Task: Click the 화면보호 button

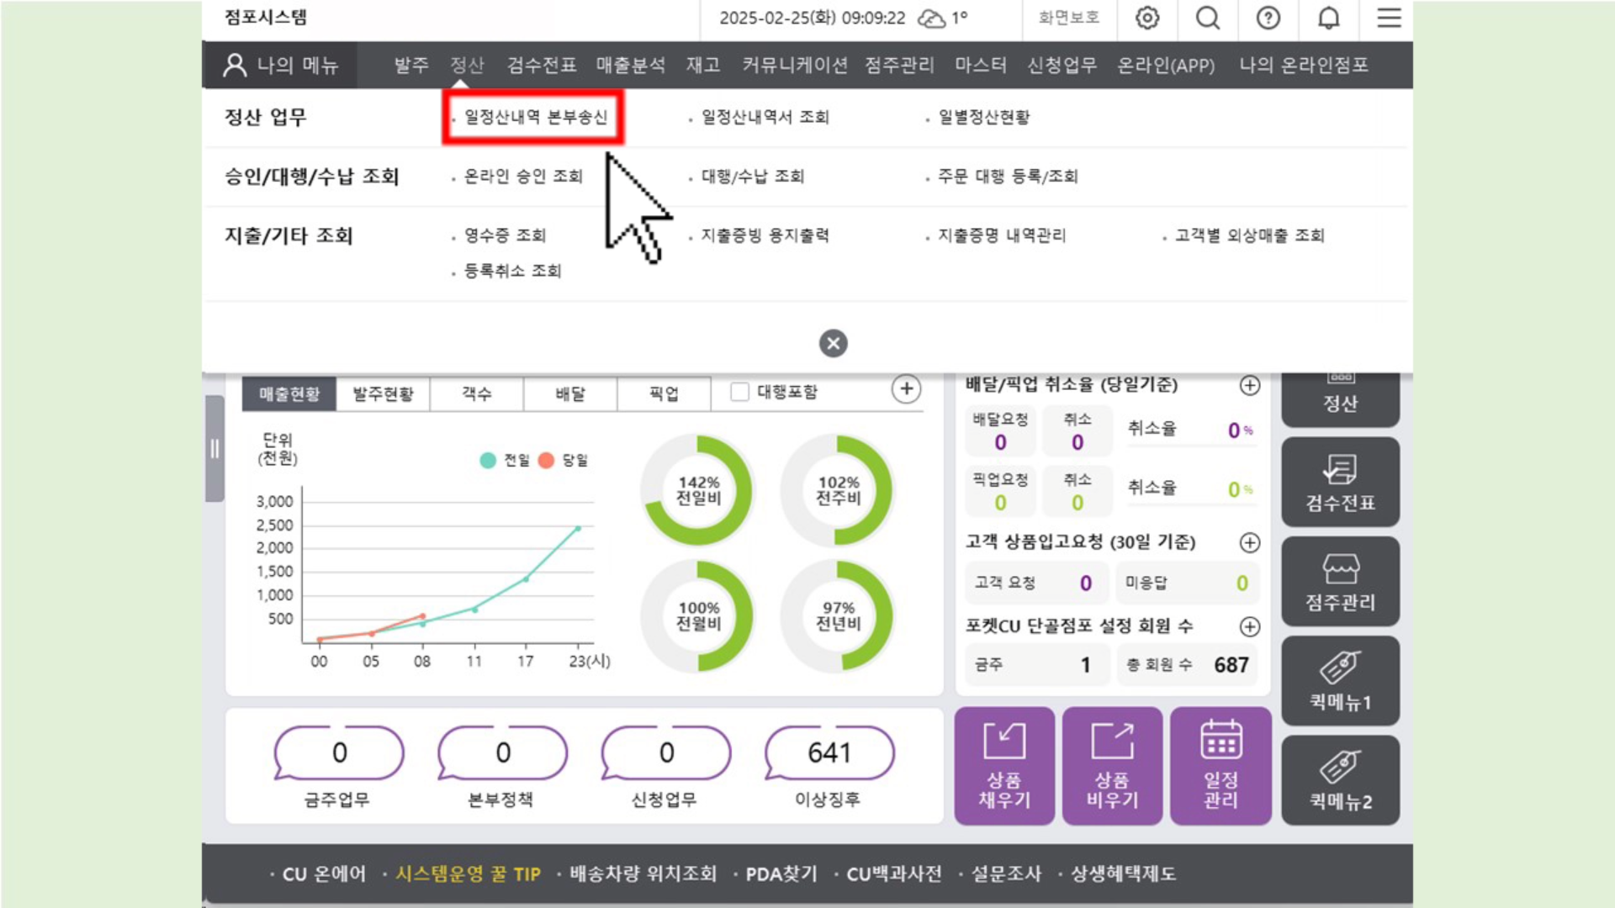Action: pos(1068,18)
